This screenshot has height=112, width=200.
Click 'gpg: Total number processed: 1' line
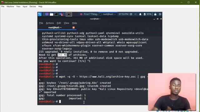tap(62, 96)
